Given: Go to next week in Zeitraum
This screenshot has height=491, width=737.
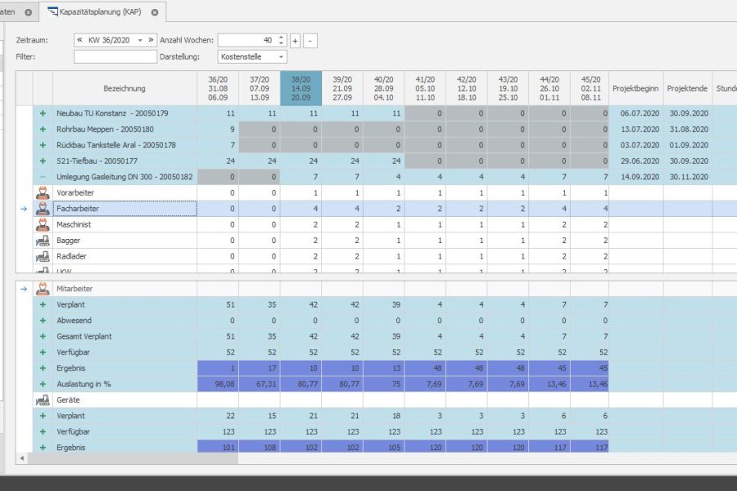Looking at the screenshot, I should point(151,39).
